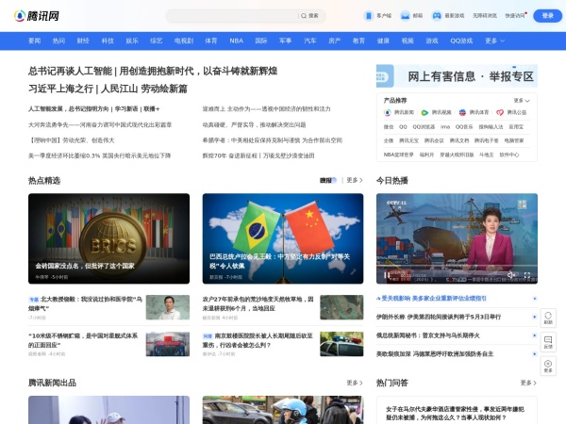Screen dimensions: 566x424
Task: Open the QQ浏览器 product link
Action: point(424,127)
